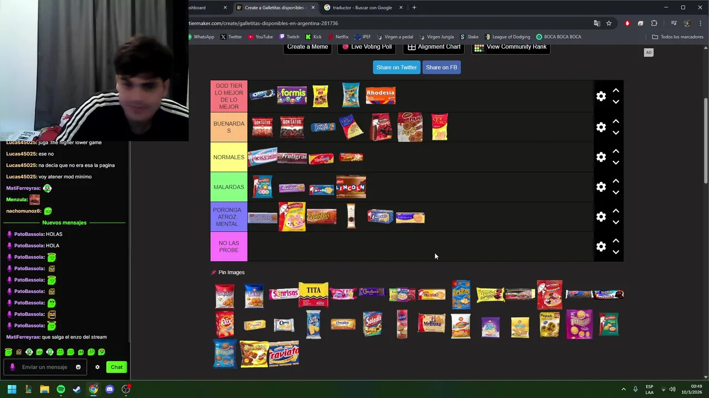Select the Melitas package in PORONGA row
Image resolution: width=709 pixels, height=398 pixels.
point(321,217)
